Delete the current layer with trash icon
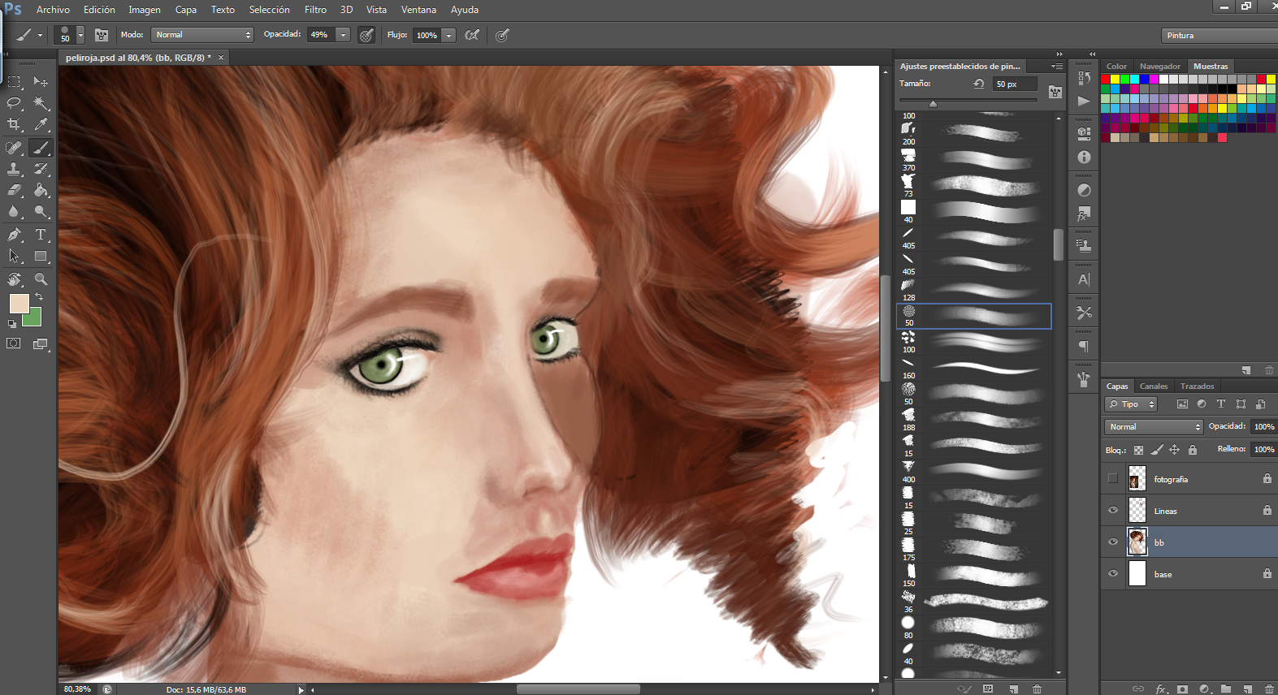This screenshot has width=1278, height=695. pyautogui.click(x=1269, y=689)
